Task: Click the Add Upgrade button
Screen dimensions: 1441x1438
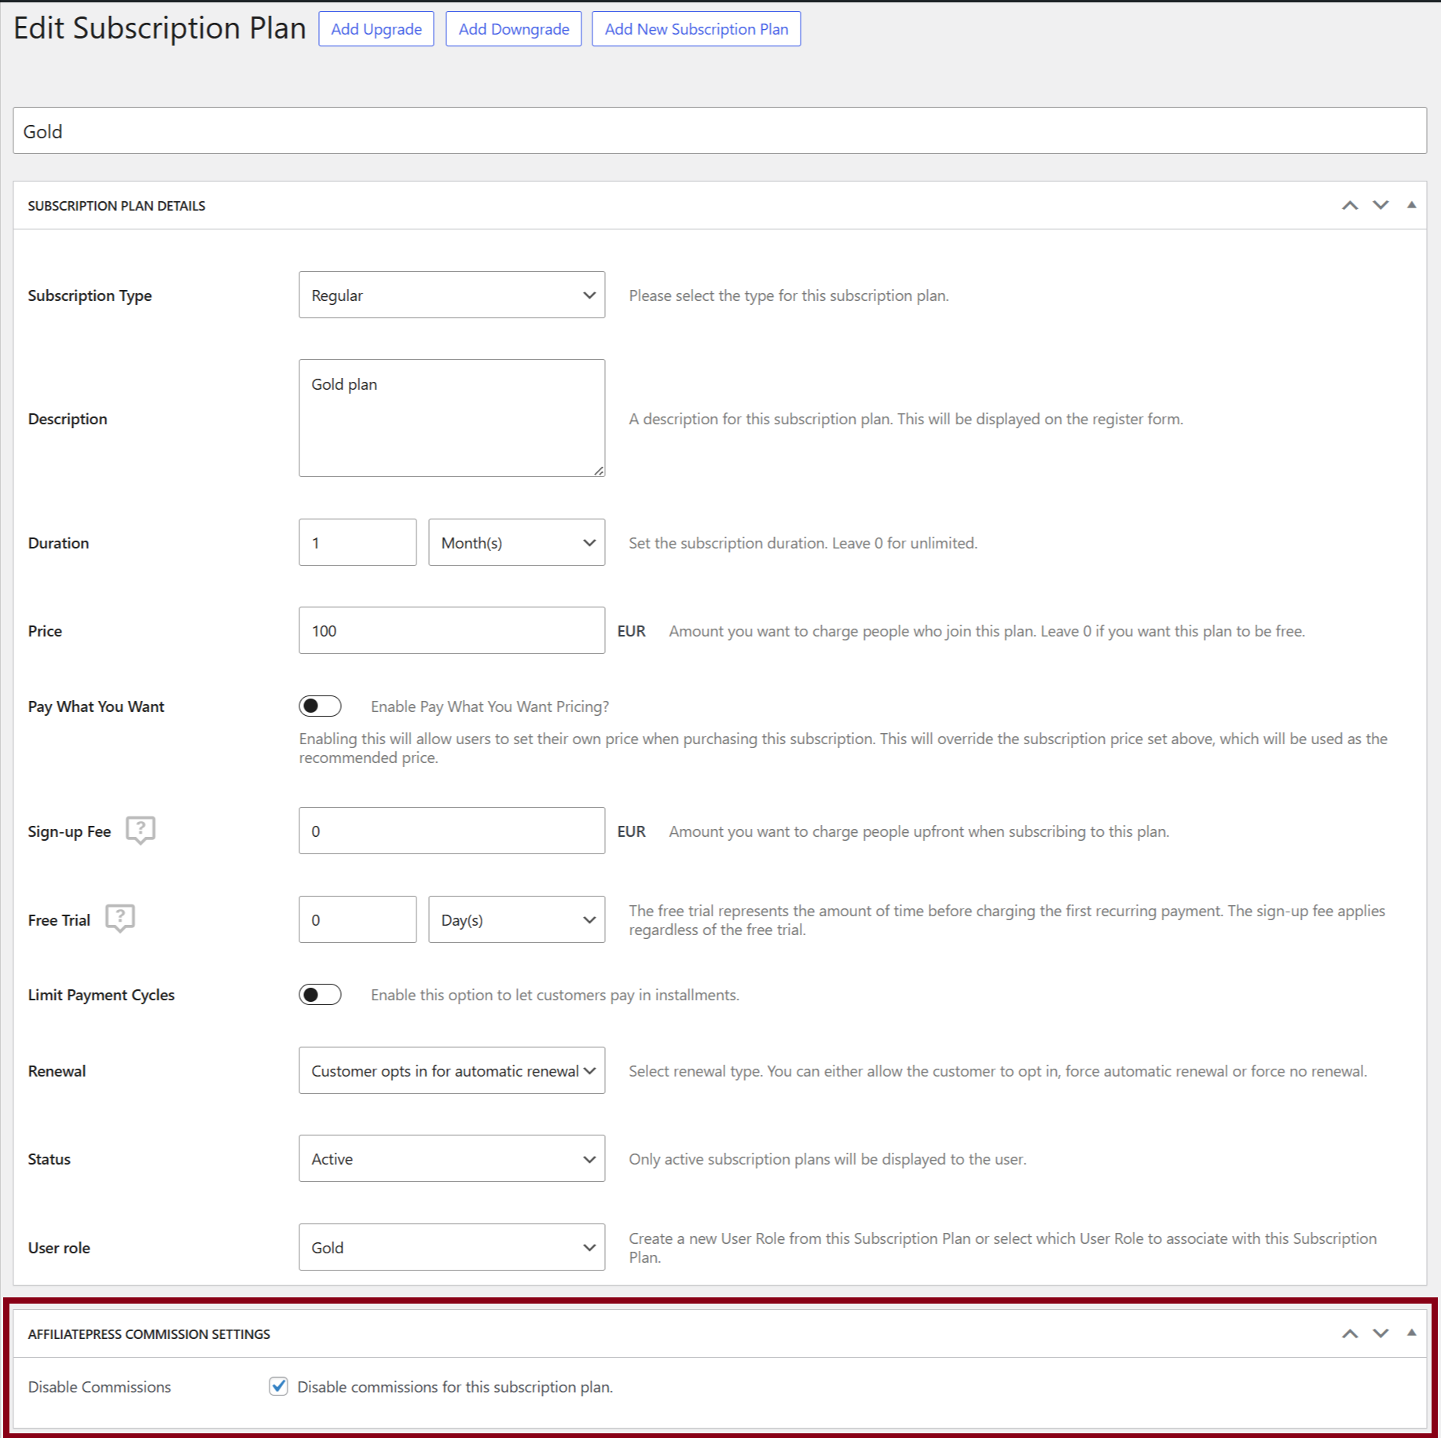Action: coord(376,29)
